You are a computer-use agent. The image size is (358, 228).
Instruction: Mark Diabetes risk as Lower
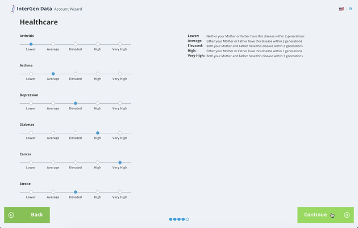(x=31, y=133)
